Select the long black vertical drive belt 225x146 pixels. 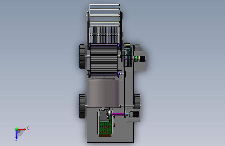click(x=125, y=95)
